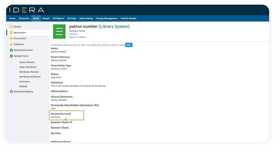
Task: Open Followers in the sidebar
Action: tap(19, 44)
